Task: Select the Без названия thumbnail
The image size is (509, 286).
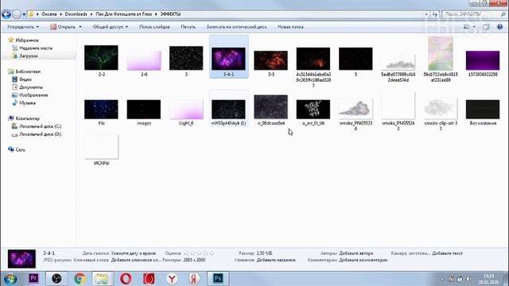Action: [483, 110]
